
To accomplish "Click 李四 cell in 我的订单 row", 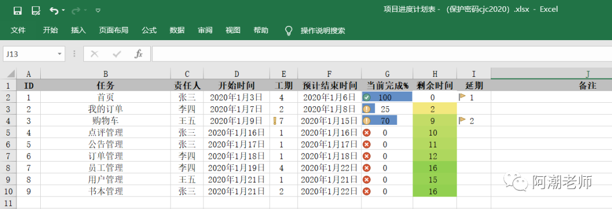I will pyautogui.click(x=187, y=109).
